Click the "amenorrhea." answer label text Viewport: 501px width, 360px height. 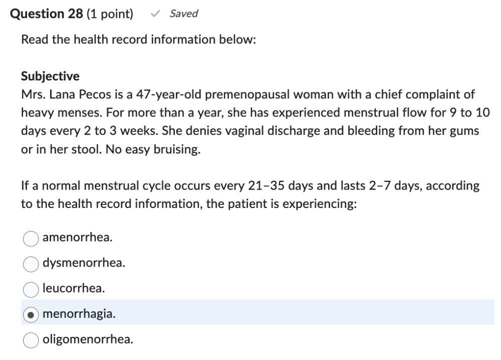coord(78,237)
